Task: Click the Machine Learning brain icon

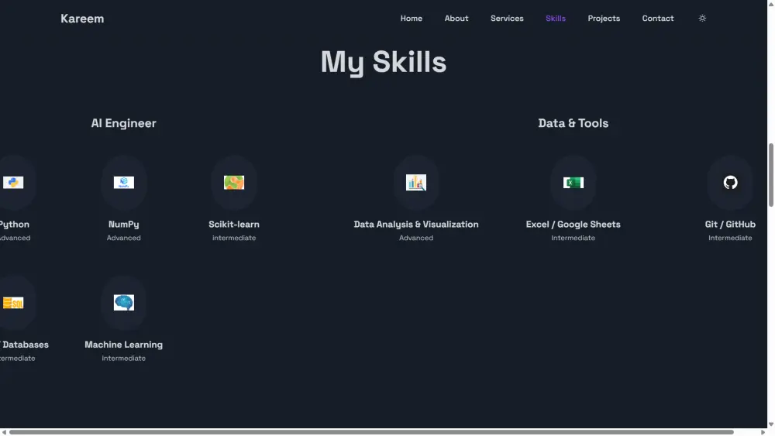Action: 123,303
